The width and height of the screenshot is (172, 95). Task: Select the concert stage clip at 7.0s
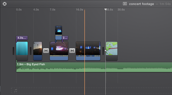[59, 51]
